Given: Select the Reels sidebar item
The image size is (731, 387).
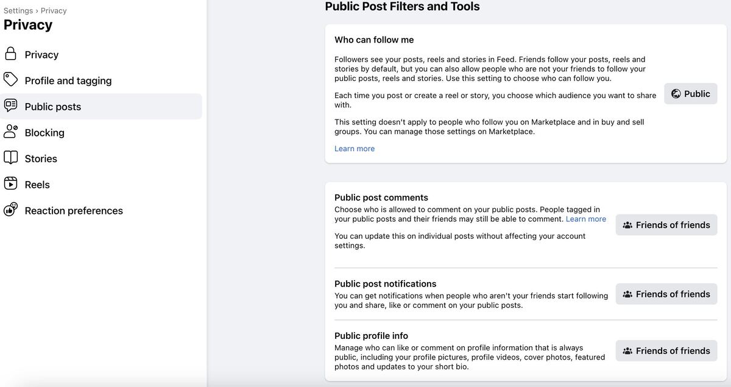Looking at the screenshot, I should coord(37,185).
